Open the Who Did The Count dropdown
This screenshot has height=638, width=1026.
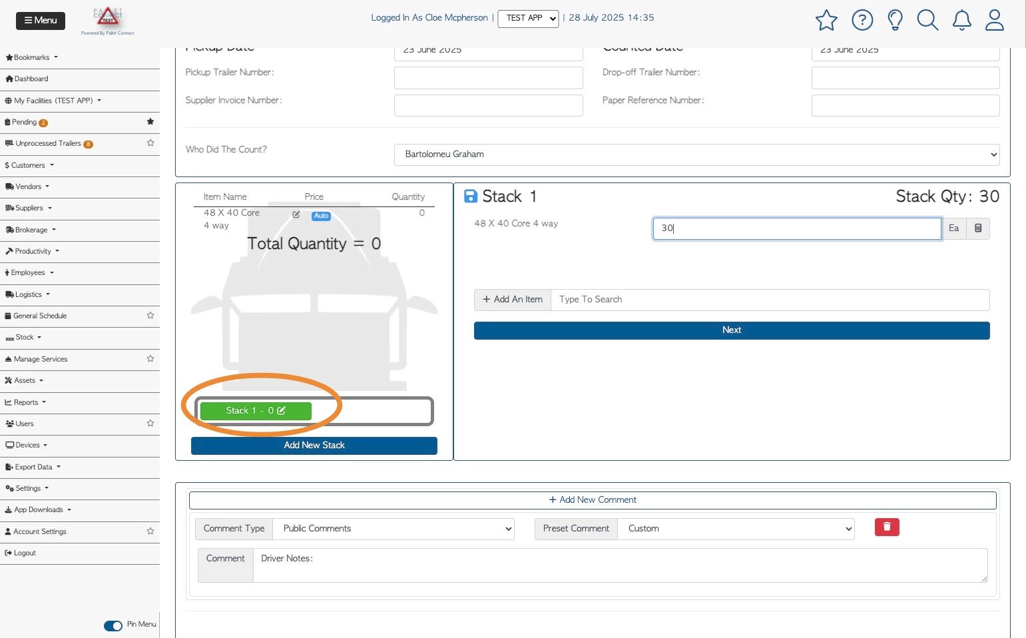(696, 155)
